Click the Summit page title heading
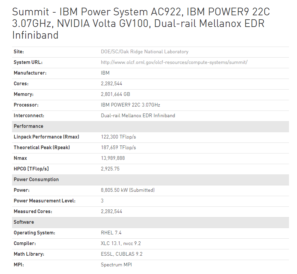This screenshot has width=297, height=274. (x=141, y=23)
